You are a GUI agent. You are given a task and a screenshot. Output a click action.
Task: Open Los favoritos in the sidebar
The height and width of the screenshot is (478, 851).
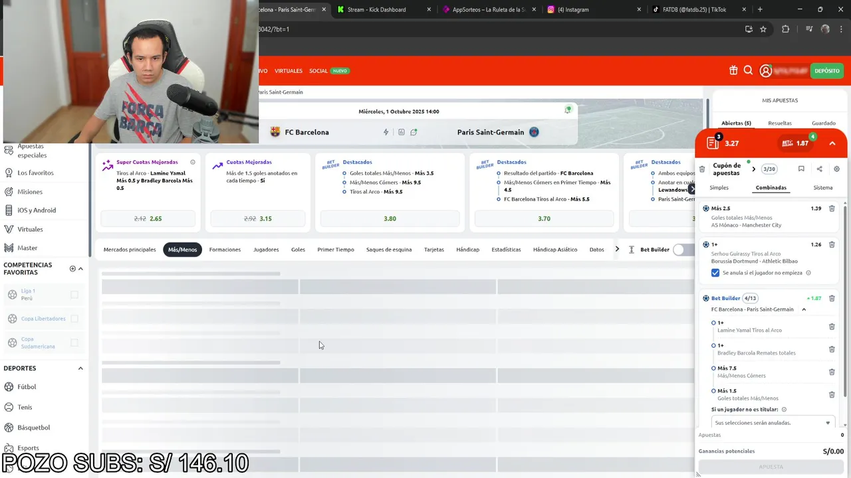coord(35,173)
